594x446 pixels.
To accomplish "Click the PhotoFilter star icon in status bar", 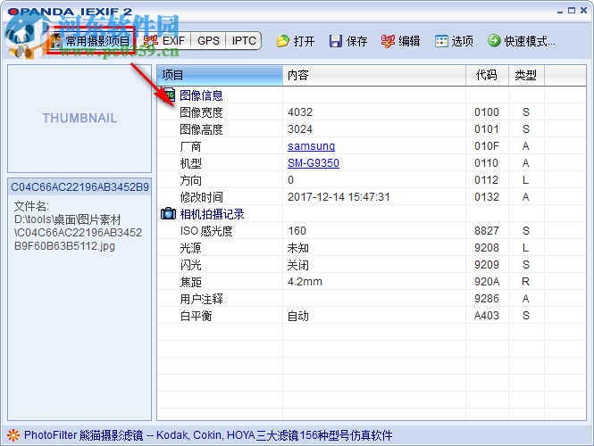I will [x=13, y=435].
